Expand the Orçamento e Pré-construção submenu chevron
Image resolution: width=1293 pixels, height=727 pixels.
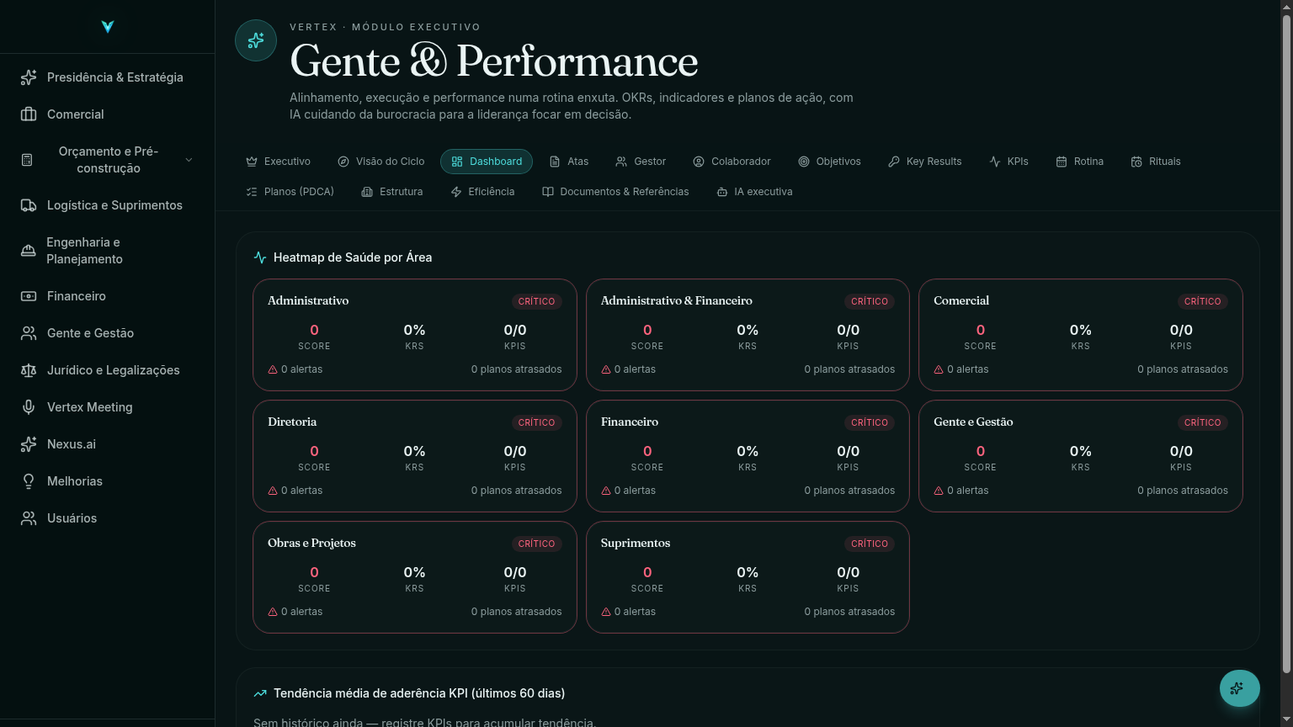point(189,160)
